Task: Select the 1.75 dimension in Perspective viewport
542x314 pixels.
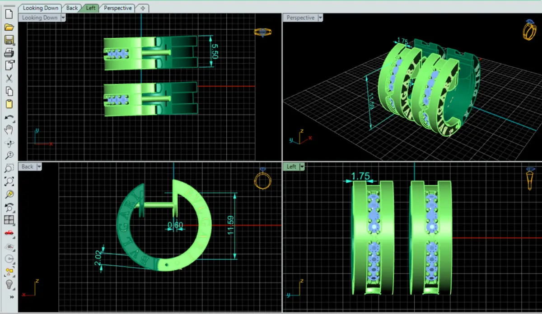Action: (x=402, y=42)
